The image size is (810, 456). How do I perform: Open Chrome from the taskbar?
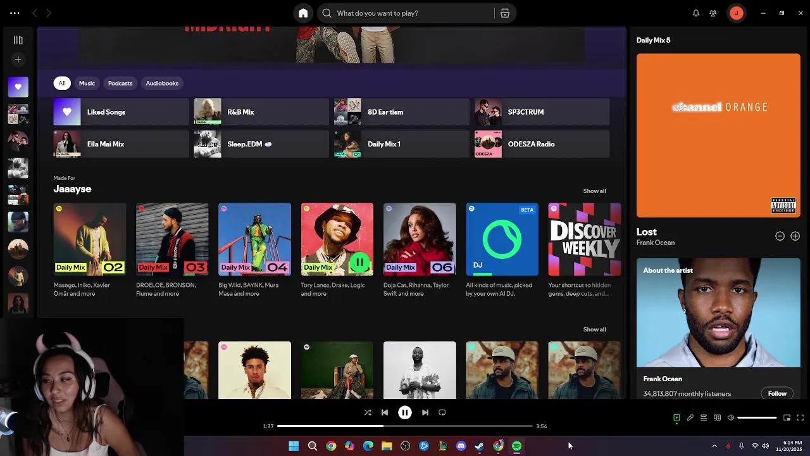point(331,446)
